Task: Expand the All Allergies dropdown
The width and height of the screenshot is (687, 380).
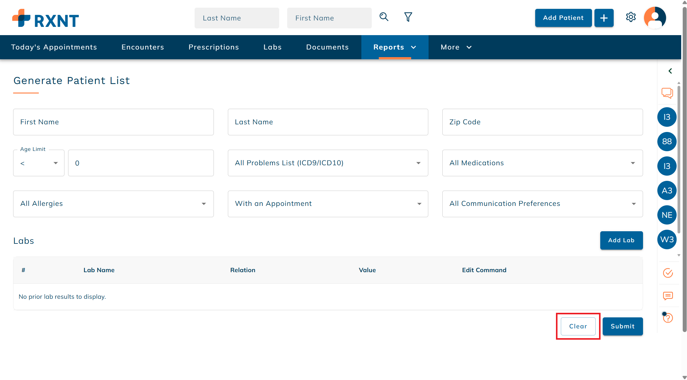Action: 113,204
